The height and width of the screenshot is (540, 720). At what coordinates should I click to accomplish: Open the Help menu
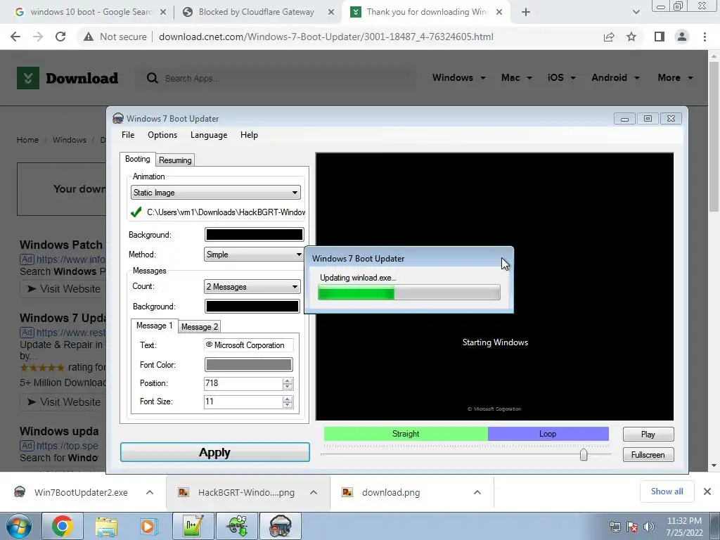click(x=249, y=135)
